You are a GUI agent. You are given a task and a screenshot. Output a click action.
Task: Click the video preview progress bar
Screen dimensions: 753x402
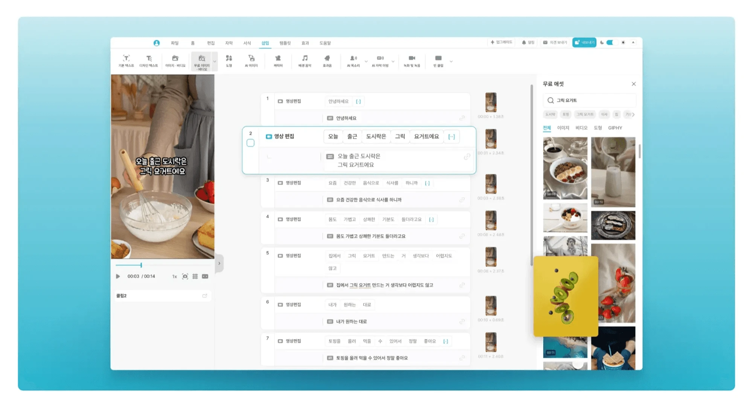163,265
